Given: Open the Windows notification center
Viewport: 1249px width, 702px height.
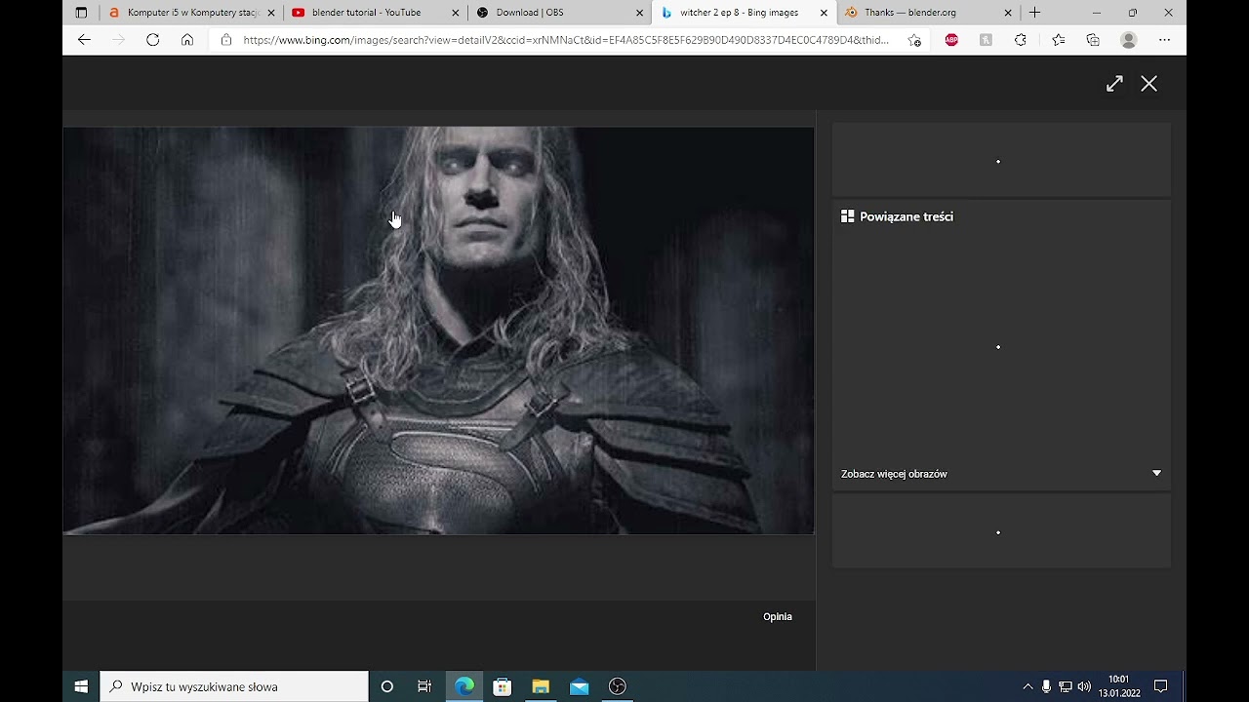Looking at the screenshot, I should [1160, 686].
